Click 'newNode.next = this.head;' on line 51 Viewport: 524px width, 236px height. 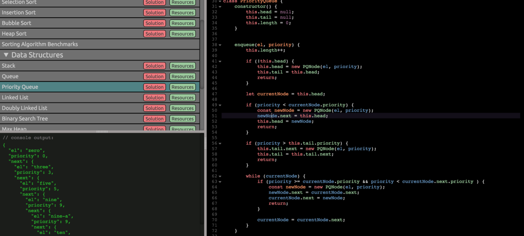293,116
